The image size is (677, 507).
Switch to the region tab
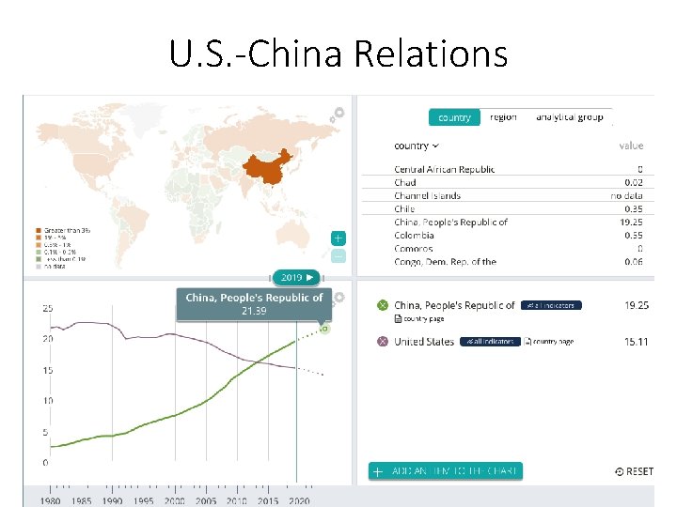pyautogui.click(x=503, y=116)
